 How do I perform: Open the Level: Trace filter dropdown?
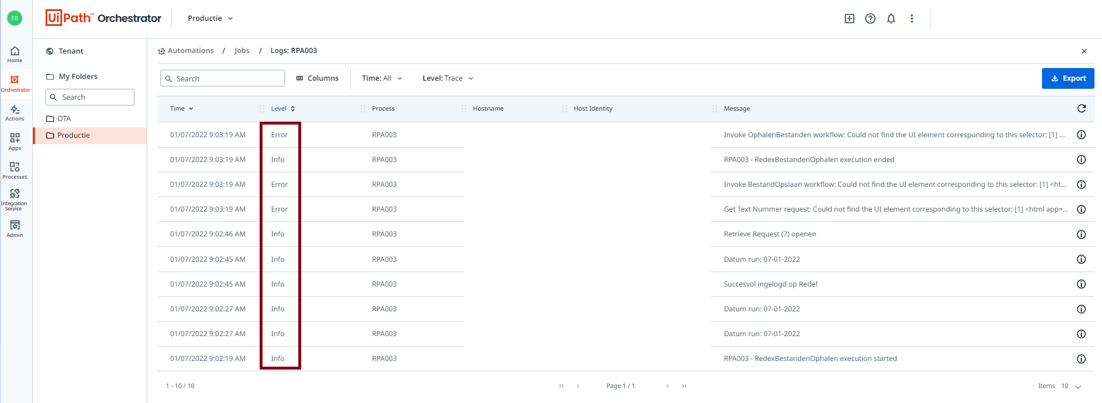[x=448, y=78]
